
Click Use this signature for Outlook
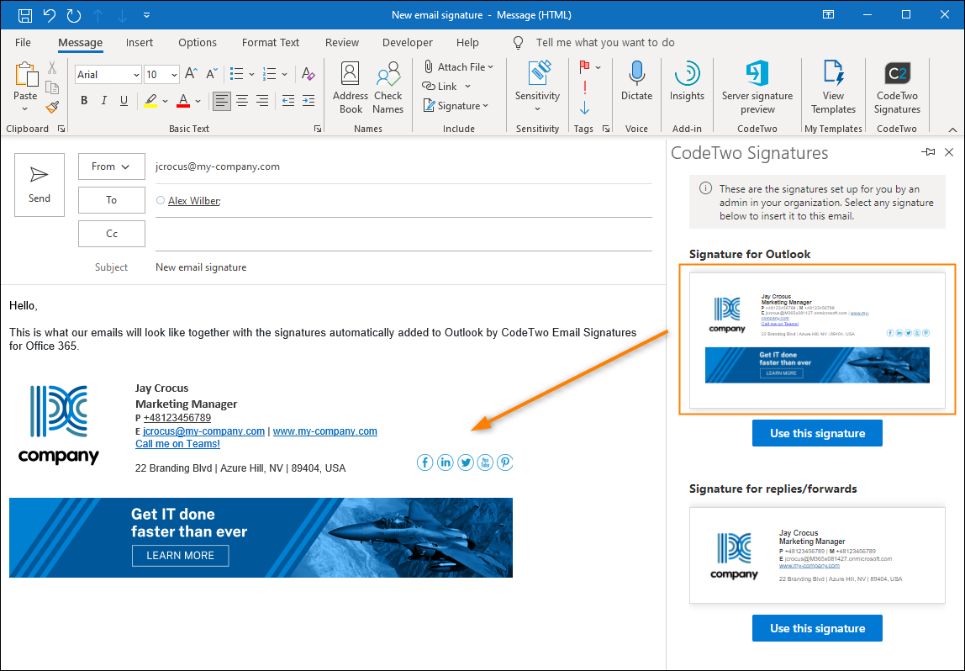tap(817, 433)
